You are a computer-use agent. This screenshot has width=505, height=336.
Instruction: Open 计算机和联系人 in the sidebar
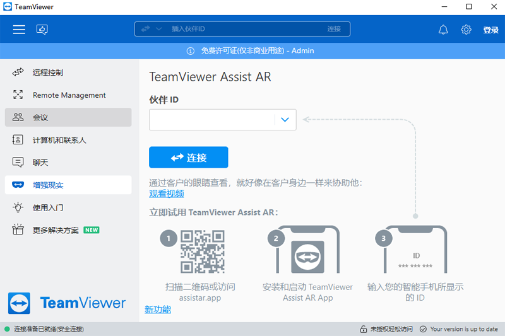68,140
